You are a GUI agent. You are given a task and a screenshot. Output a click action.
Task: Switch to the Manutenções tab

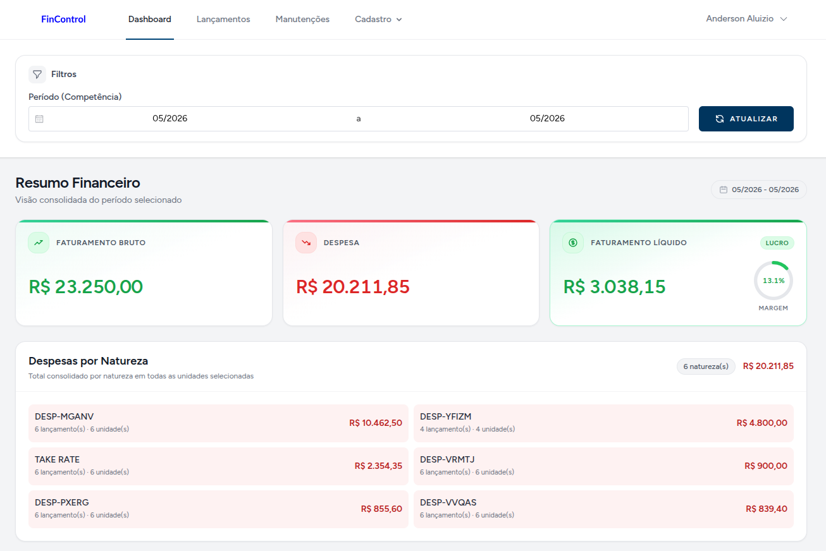click(x=302, y=20)
